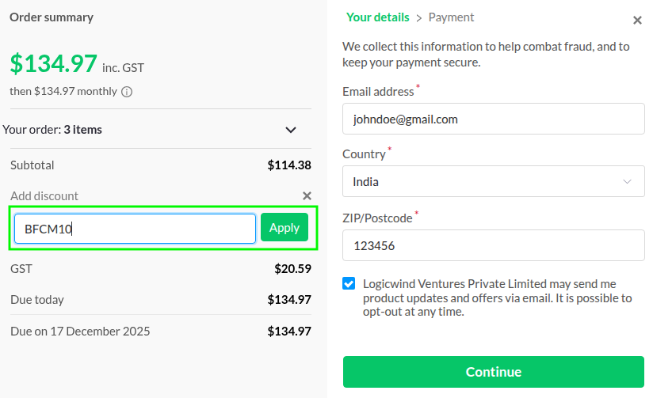This screenshot has height=398, width=653.
Task: Click the $20.59 GST amount
Action: 292,269
